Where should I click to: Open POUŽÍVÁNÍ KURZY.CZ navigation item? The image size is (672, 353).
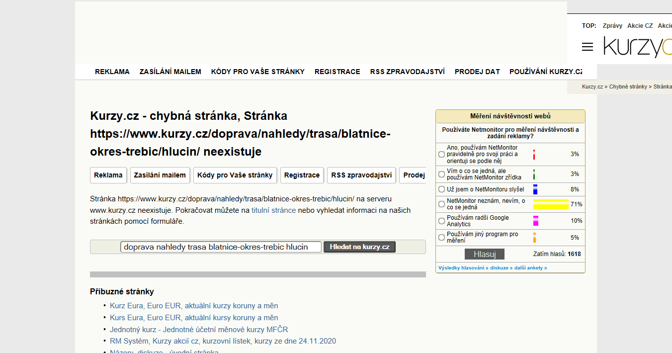[546, 72]
